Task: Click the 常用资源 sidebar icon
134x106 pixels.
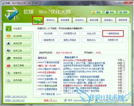Action: pyautogui.click(x=9, y=58)
